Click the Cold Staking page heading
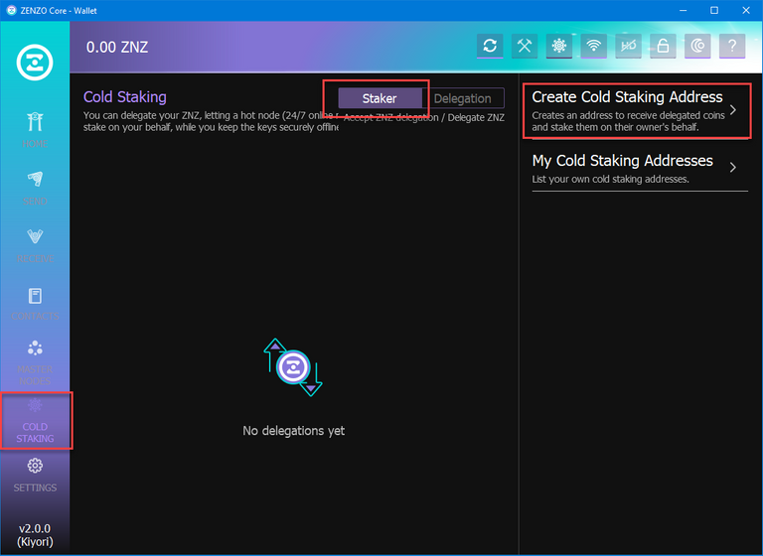The height and width of the screenshot is (556, 763). (x=125, y=96)
